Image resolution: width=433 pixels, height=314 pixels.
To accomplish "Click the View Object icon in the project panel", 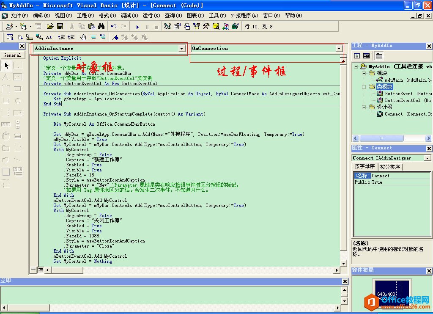I will [367, 56].
